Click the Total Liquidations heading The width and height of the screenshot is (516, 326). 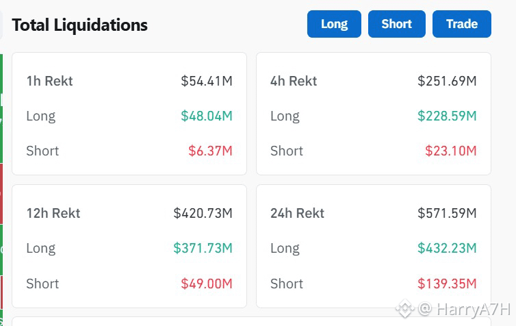click(79, 25)
